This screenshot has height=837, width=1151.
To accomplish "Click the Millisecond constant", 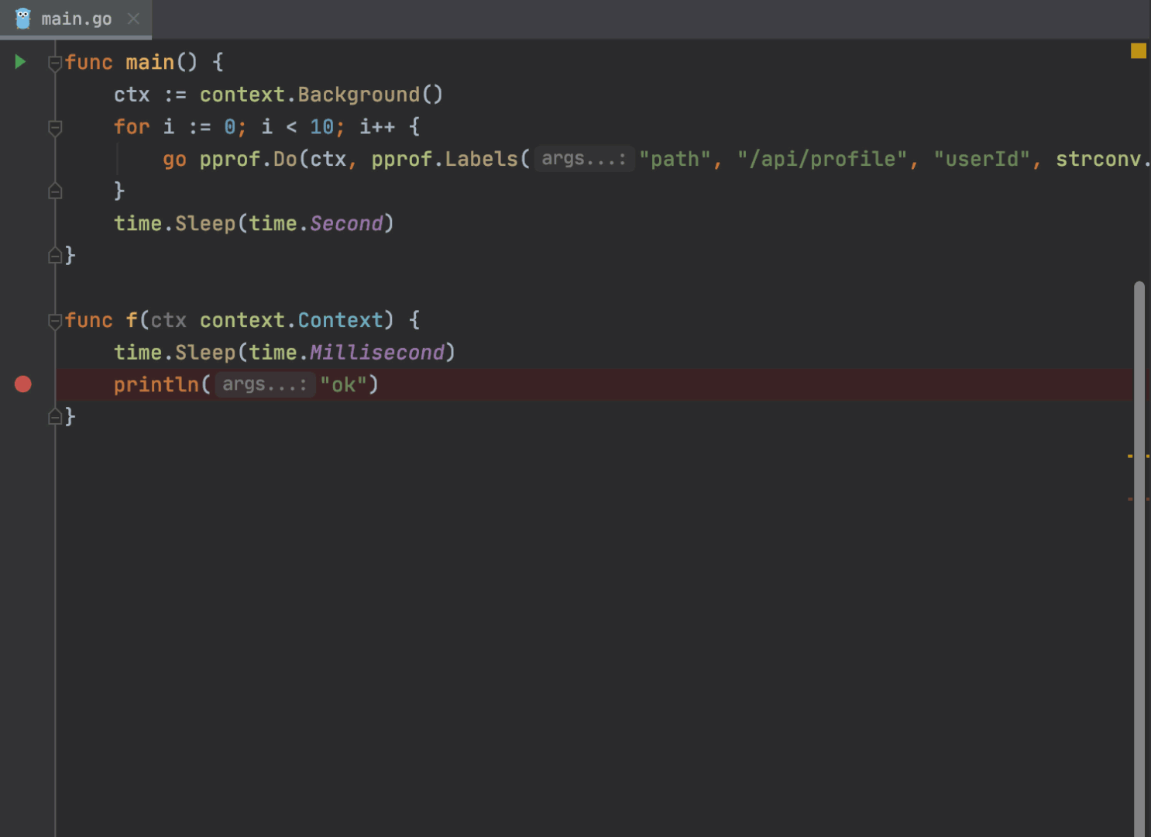I will pos(377,353).
